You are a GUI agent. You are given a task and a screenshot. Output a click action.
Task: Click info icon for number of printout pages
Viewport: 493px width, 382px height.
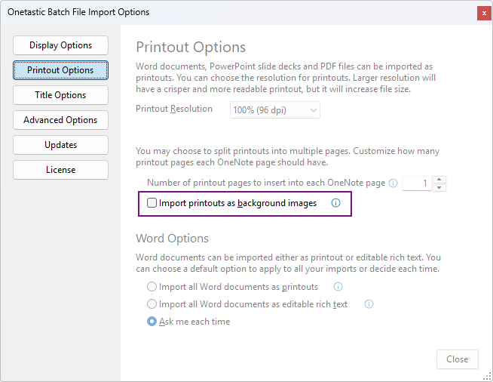[393, 183]
